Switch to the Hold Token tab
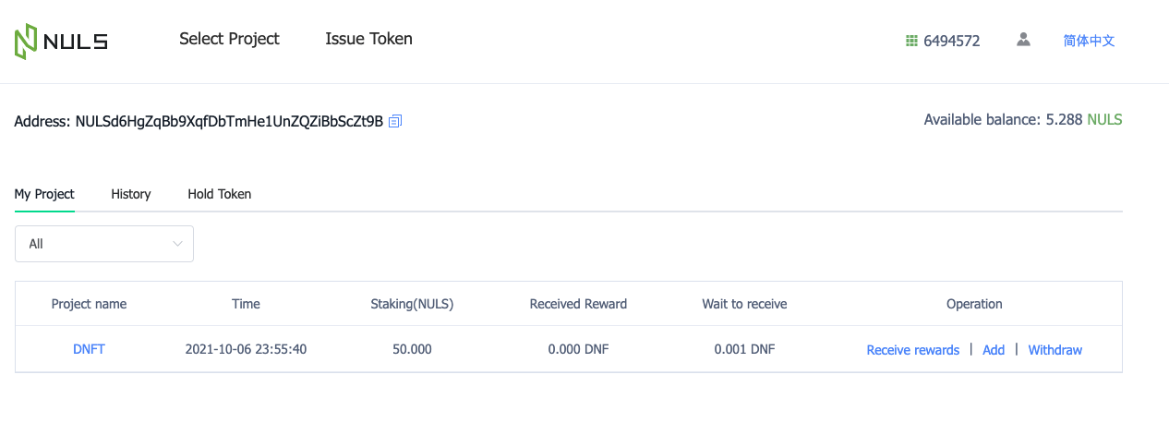This screenshot has height=423, width=1169. (x=219, y=194)
